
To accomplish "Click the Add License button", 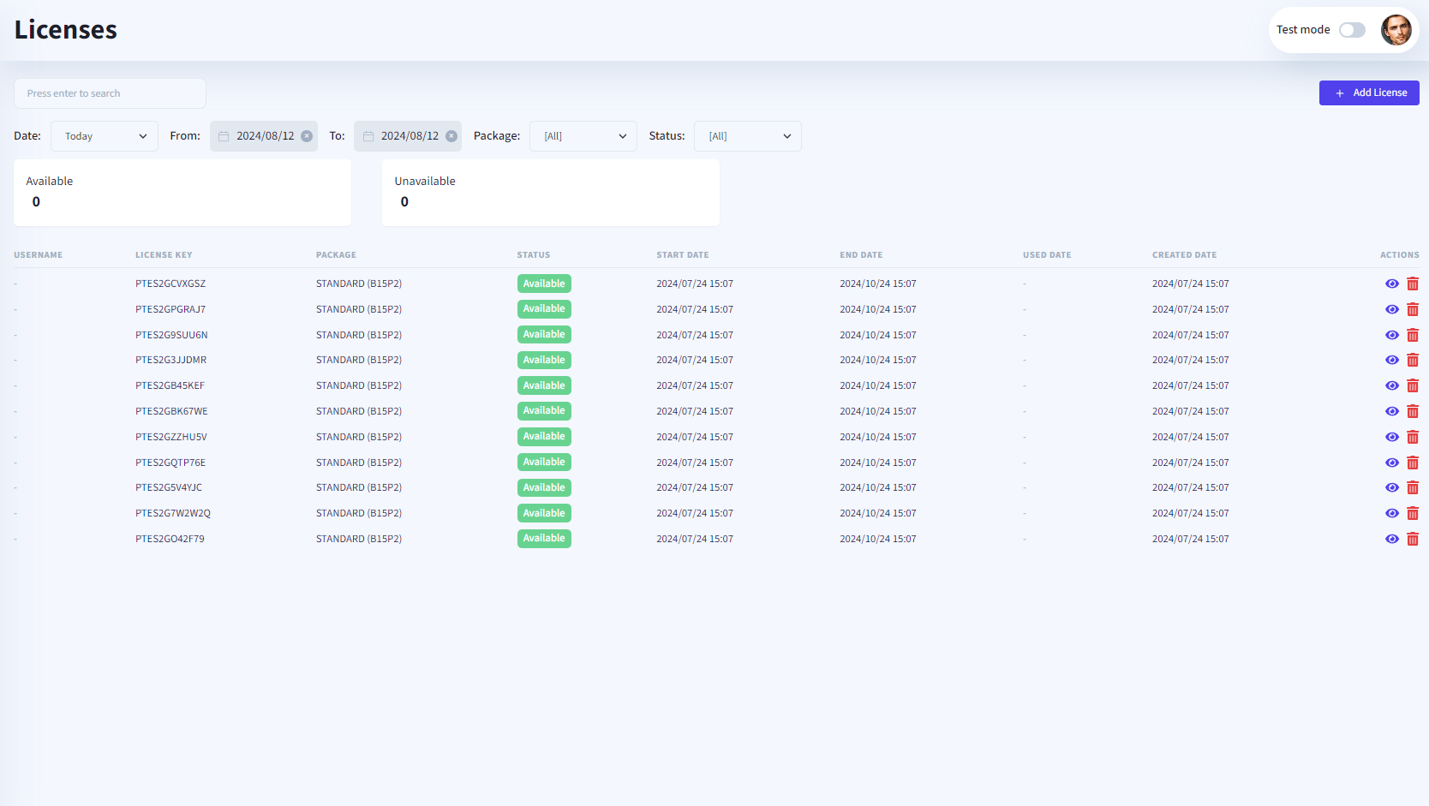I will click(1368, 93).
